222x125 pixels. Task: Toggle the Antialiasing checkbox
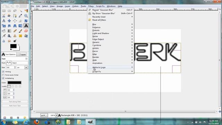(x=3, y=78)
